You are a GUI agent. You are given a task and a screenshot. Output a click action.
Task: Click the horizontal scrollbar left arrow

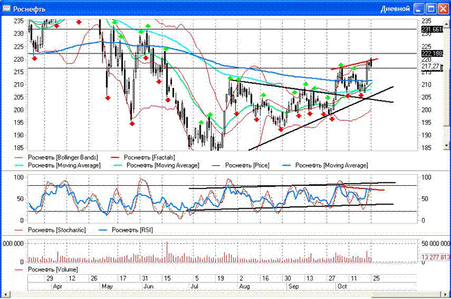point(6,295)
